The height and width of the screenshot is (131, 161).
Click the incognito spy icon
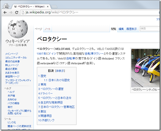[6, 6]
